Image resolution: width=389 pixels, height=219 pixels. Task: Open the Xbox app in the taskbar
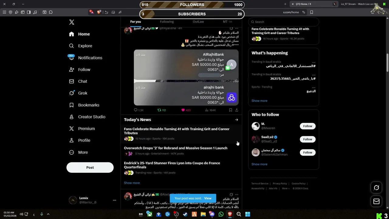click(x=150, y=214)
